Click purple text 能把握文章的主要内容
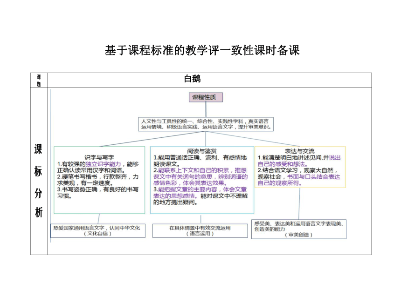The height and width of the screenshot is (283, 401). click(188, 189)
